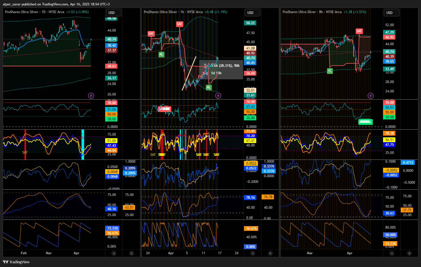Select the SAT label above the 1h chart's highest peak
Image resolution: width=421 pixels, height=267 pixels.
179,24
